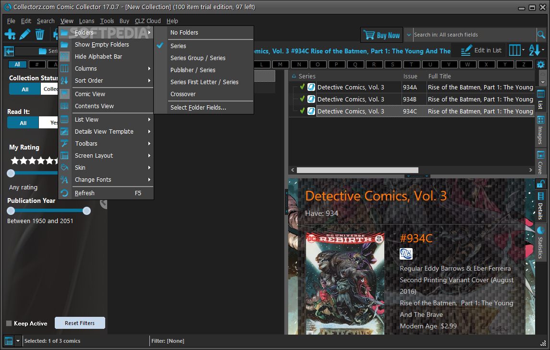Choose Series First Letter / Series option
This screenshot has width=550, height=350.
click(204, 82)
